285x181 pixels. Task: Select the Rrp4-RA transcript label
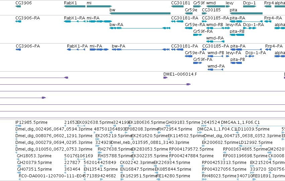click(x=273, y=18)
